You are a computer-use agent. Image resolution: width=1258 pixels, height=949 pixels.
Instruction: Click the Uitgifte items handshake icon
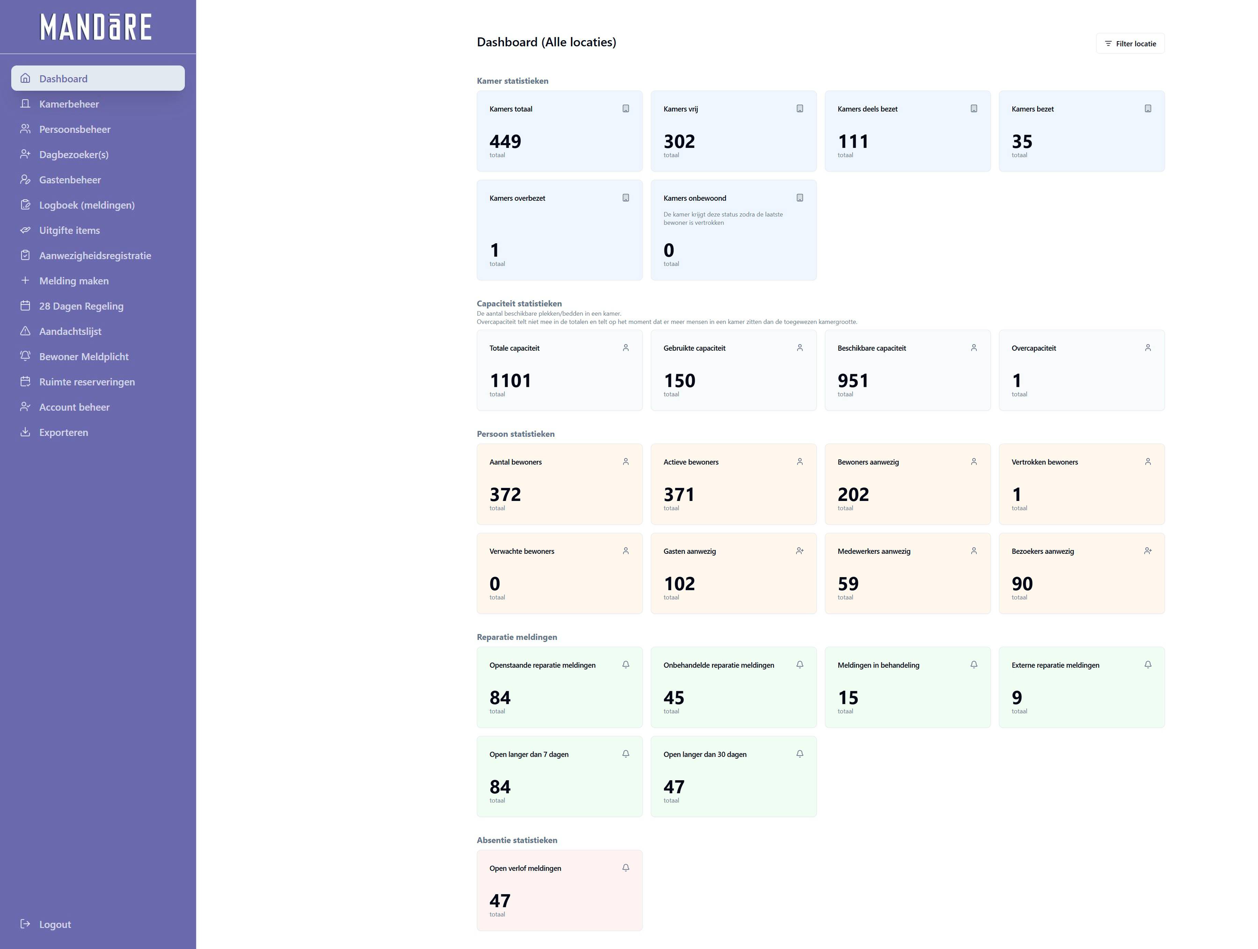25,230
